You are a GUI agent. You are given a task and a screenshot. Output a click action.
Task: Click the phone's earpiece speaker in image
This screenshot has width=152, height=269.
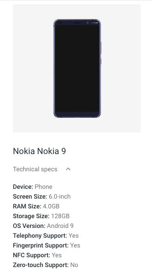coord(77,23)
